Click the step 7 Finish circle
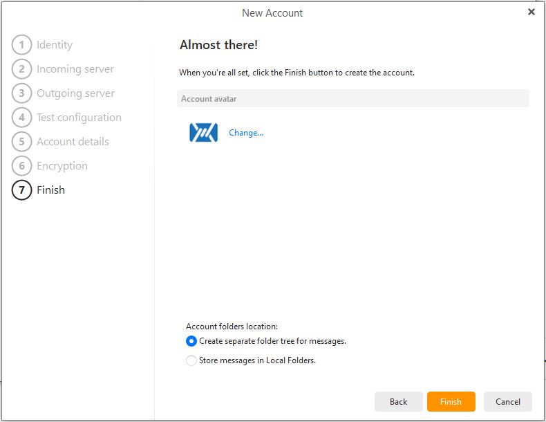The width and height of the screenshot is (546, 422). (21, 190)
